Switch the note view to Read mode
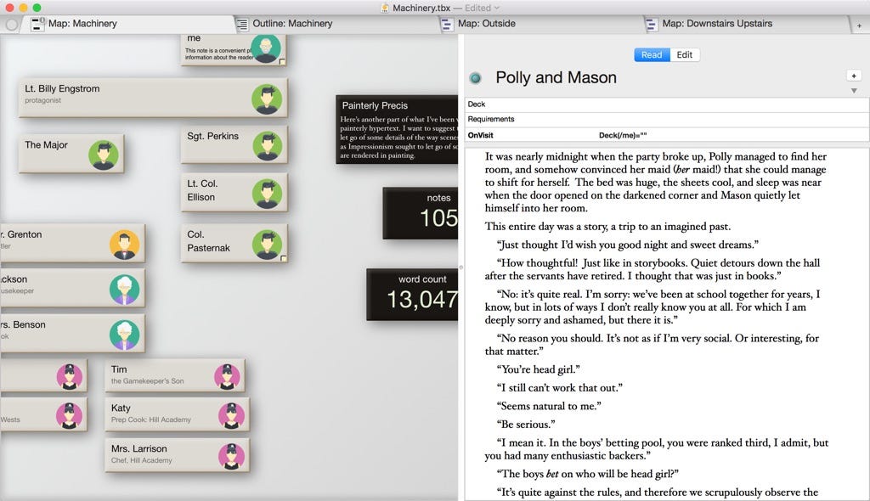The width and height of the screenshot is (870, 501). (651, 54)
